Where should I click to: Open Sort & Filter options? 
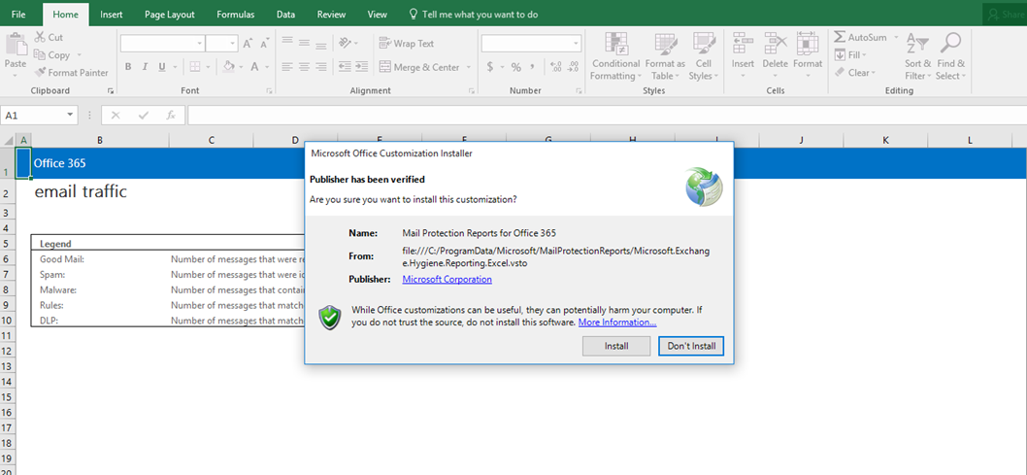pyautogui.click(x=916, y=56)
